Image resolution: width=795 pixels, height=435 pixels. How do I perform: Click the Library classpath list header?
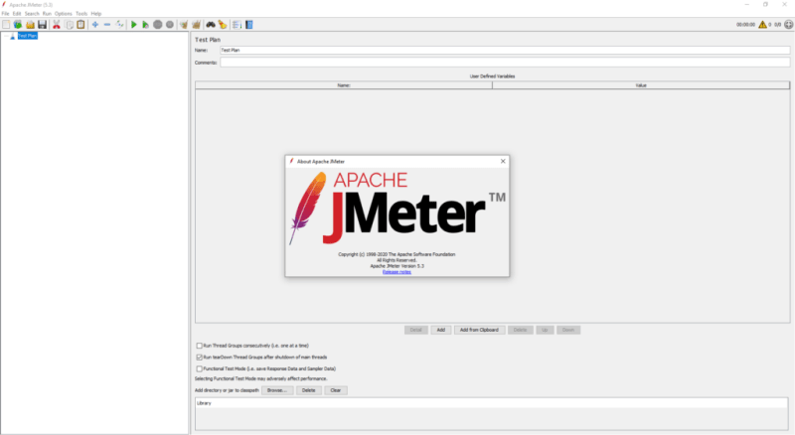point(492,403)
